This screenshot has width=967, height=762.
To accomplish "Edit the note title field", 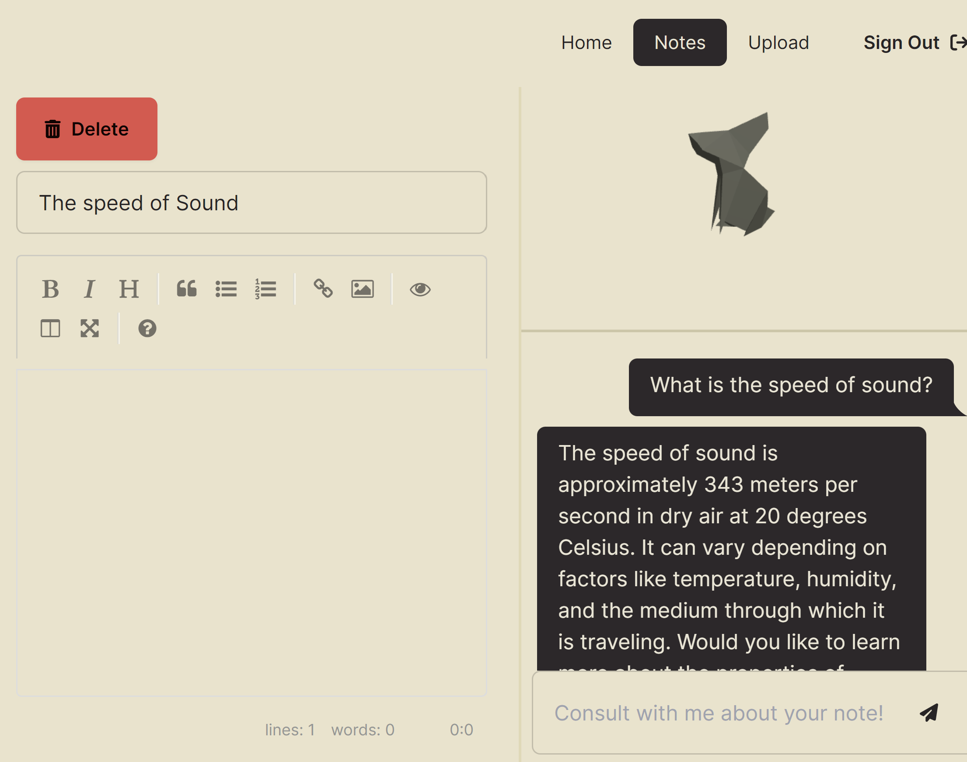I will (x=251, y=202).
